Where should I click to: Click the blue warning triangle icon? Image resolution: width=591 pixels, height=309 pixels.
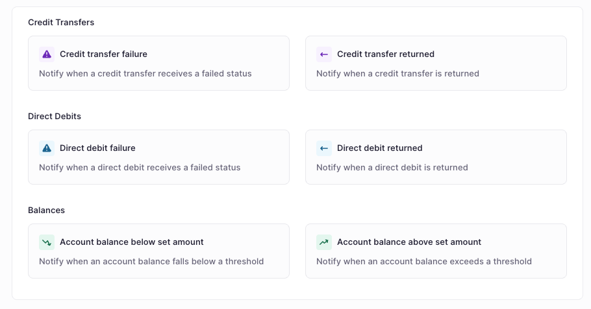coord(47,148)
